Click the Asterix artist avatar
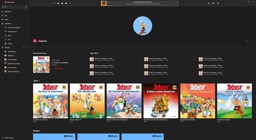The image size is (256, 140). [143, 26]
